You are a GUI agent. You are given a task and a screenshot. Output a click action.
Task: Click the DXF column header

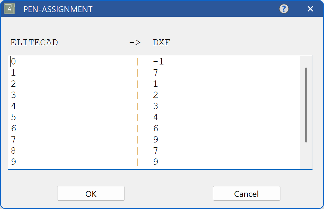tap(161, 42)
